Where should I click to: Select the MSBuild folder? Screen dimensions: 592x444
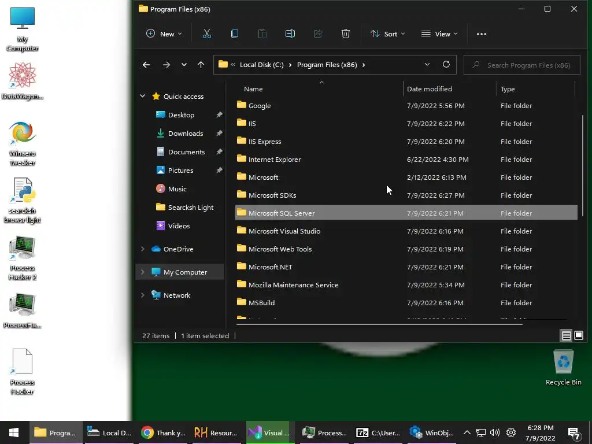(x=406, y=303)
